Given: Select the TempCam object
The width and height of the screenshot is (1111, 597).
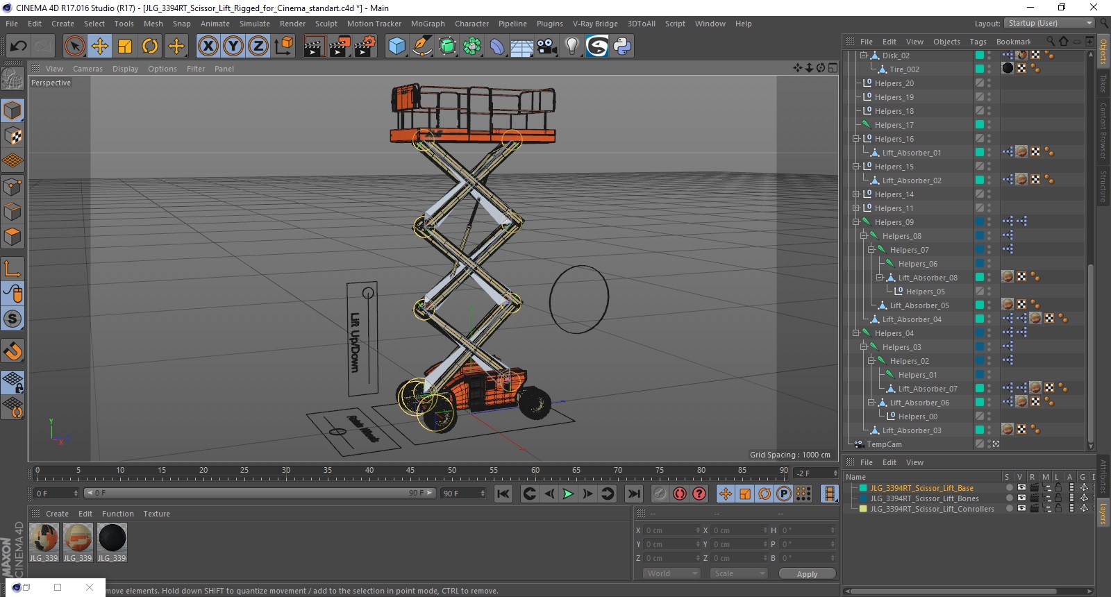Looking at the screenshot, I should [x=884, y=444].
